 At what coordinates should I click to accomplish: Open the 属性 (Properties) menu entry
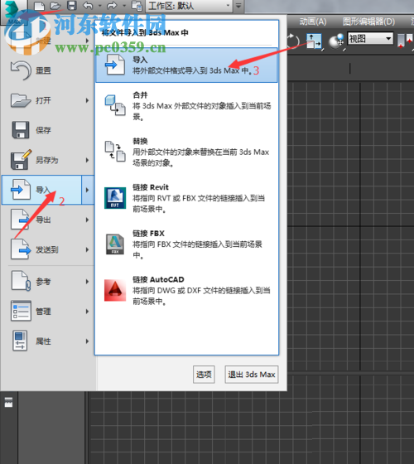(x=48, y=341)
